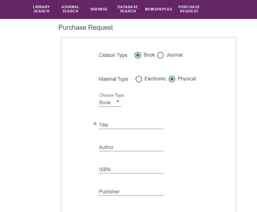This screenshot has width=257, height=212.
Task: Click the Purchase Request page heading
Action: pyautogui.click(x=85, y=27)
